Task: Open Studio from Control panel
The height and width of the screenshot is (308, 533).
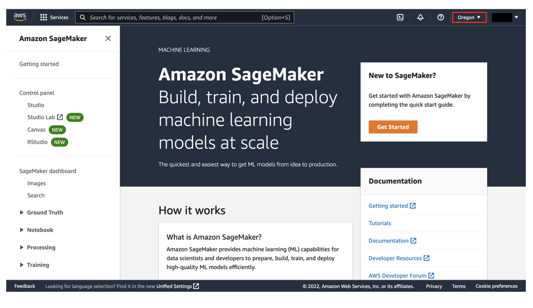Action: coord(36,105)
